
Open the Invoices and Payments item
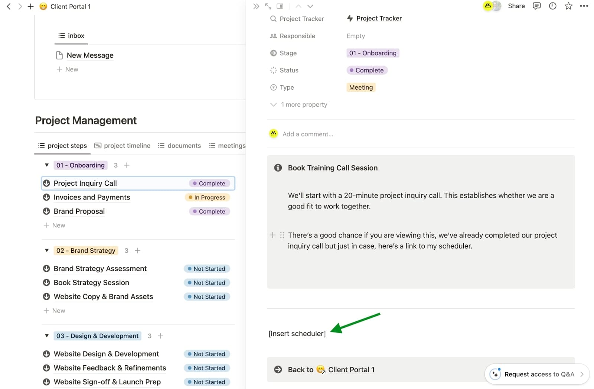[x=92, y=197]
